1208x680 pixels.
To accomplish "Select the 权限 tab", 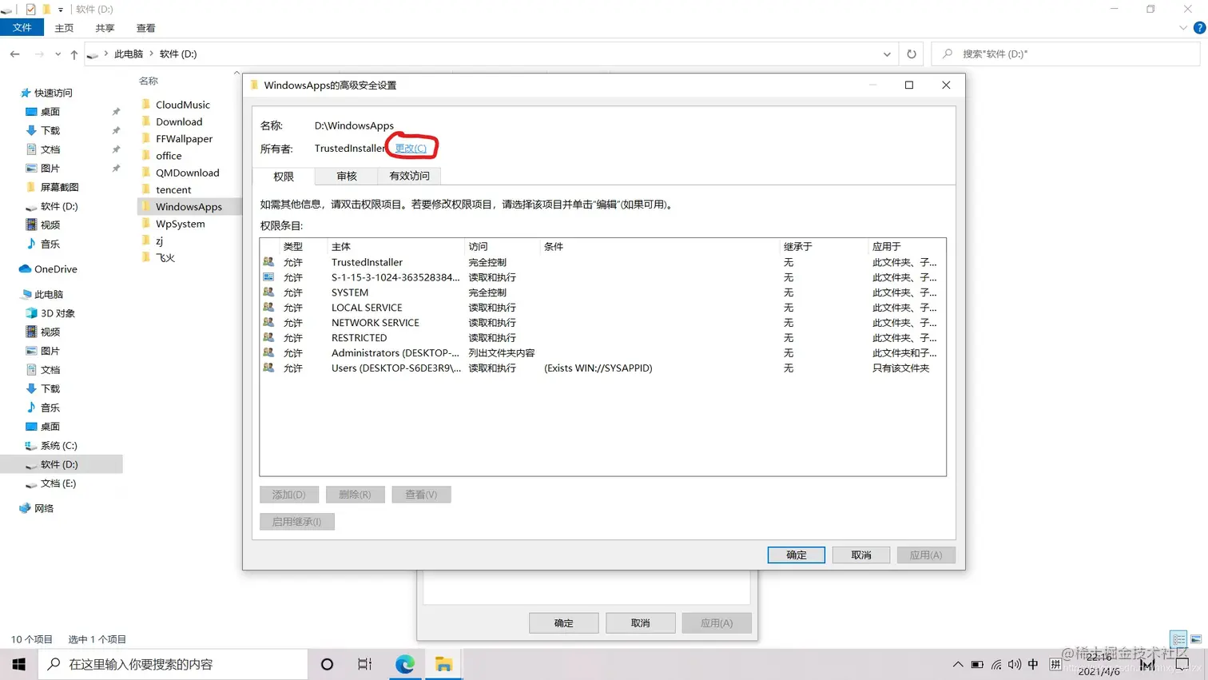I will pyautogui.click(x=284, y=177).
